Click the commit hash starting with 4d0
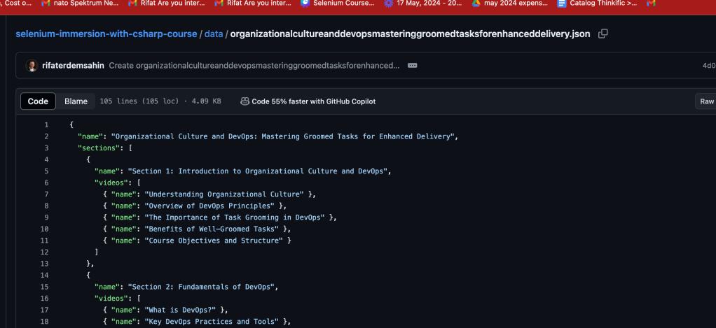Image resolution: width=716 pixels, height=328 pixels. 709,66
